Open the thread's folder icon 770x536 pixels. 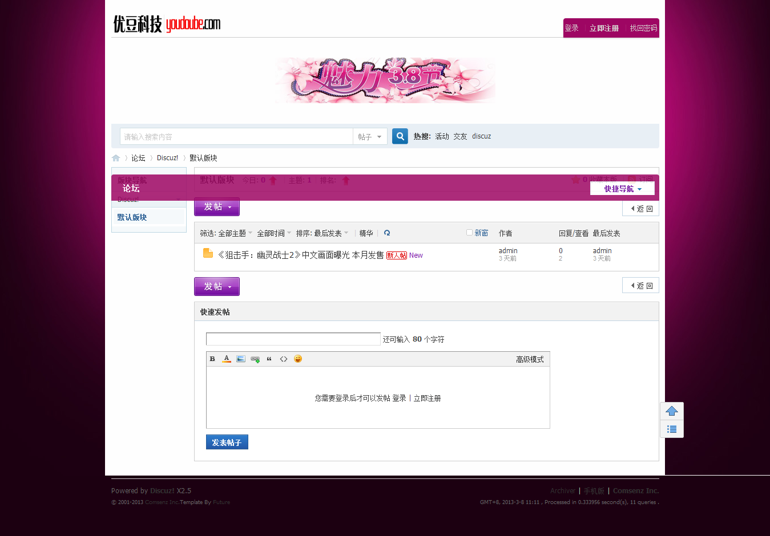208,253
